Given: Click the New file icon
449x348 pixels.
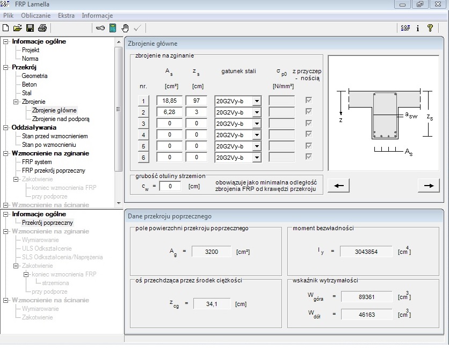Looking at the screenshot, I should pyautogui.click(x=6, y=28).
